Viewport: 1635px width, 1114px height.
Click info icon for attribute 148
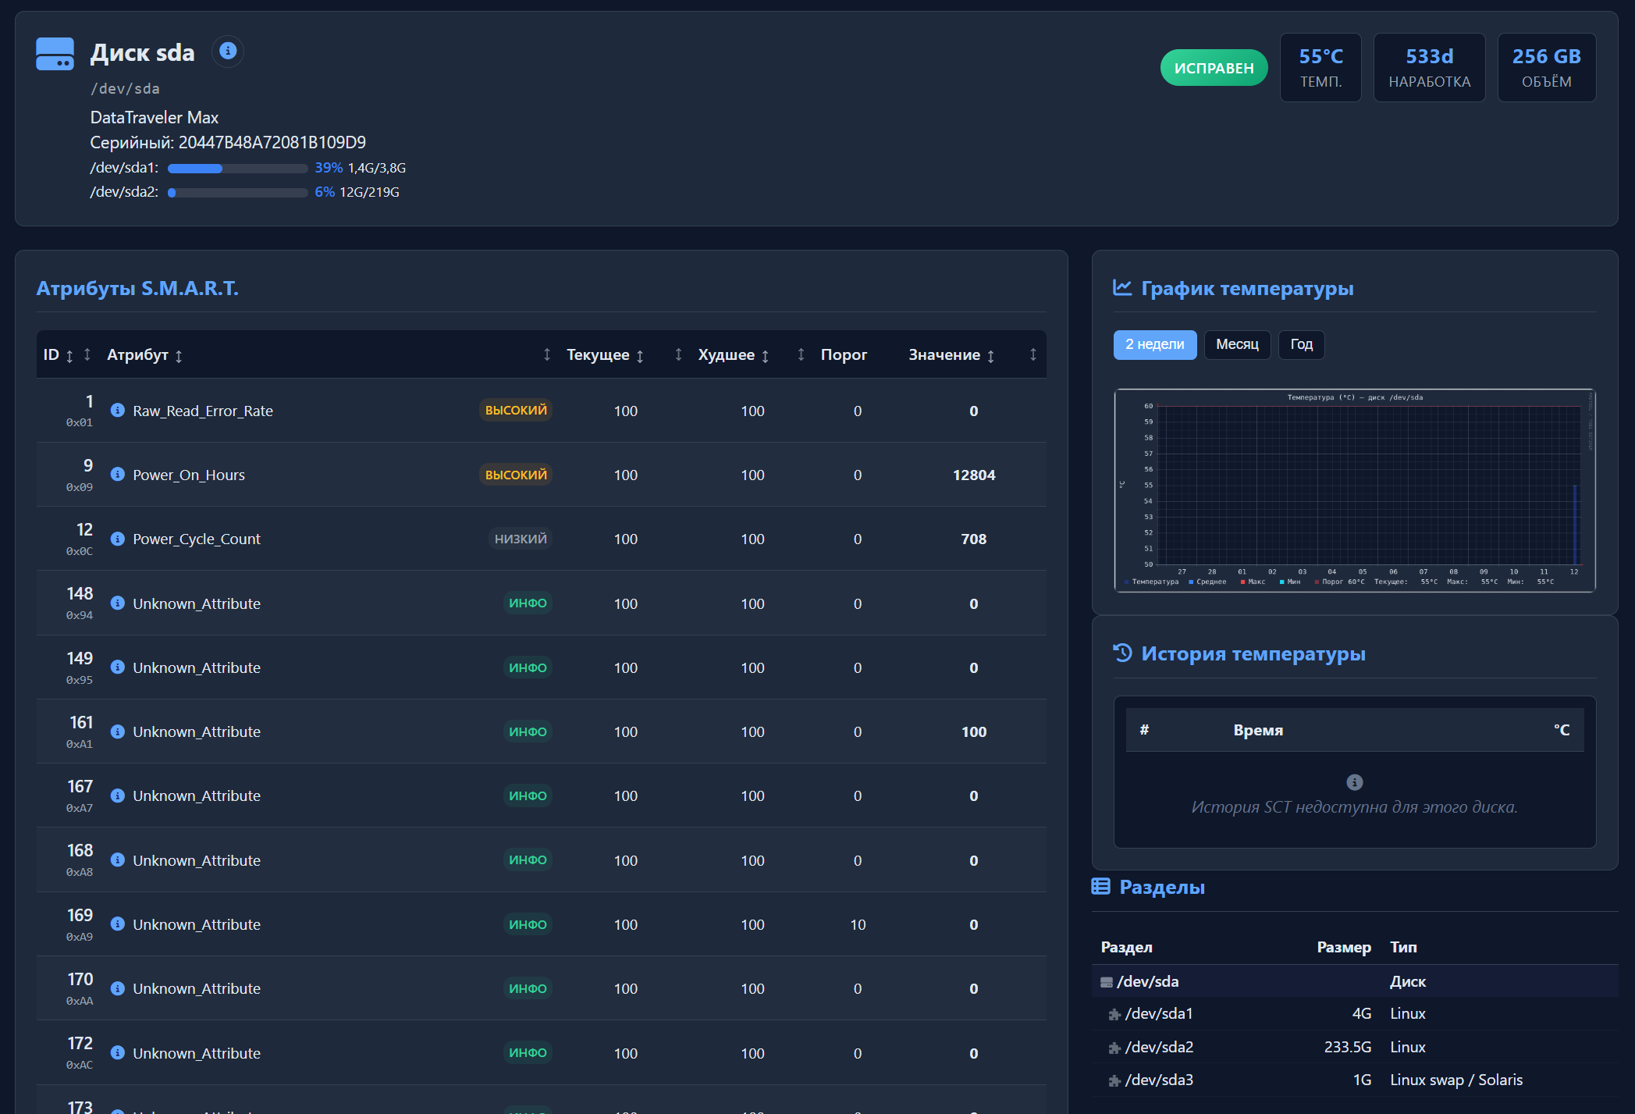click(x=118, y=603)
